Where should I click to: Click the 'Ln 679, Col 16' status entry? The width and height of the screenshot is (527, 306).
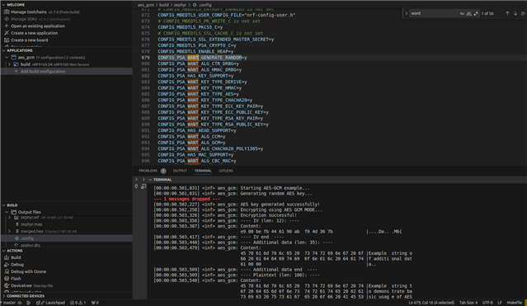[x=431, y=303]
